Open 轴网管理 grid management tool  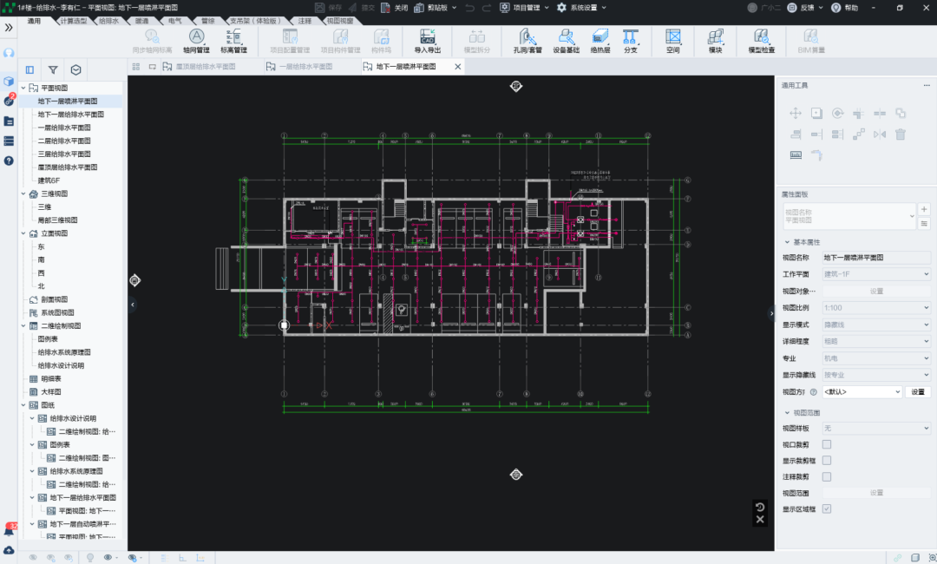(197, 41)
